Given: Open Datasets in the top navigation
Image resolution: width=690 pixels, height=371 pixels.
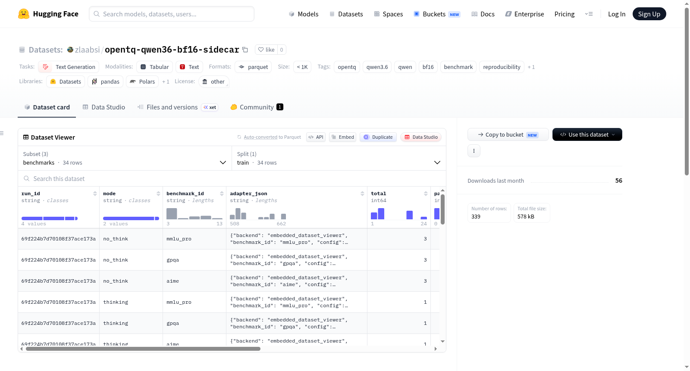Looking at the screenshot, I should [346, 14].
